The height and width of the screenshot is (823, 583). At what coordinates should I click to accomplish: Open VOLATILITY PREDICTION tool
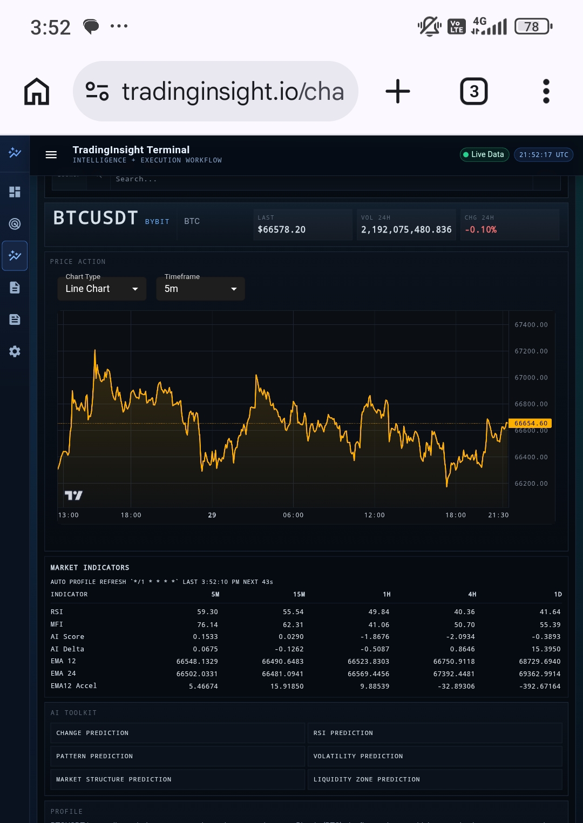(x=435, y=756)
